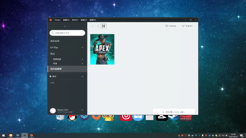Open the CapCut desktop icon
This screenshot has height=138, width=246.
162,118
